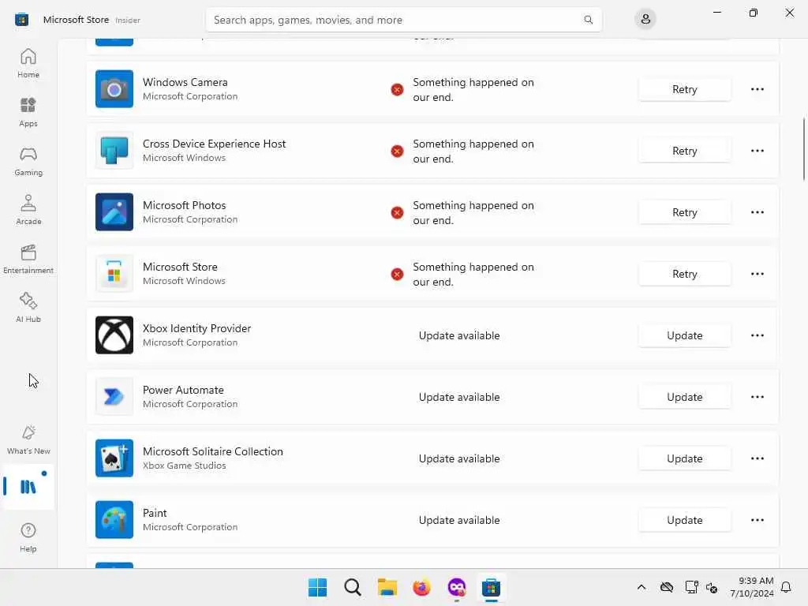Click the Xbox Identity Provider icon
Screen dimensions: 808x606
coord(114,335)
